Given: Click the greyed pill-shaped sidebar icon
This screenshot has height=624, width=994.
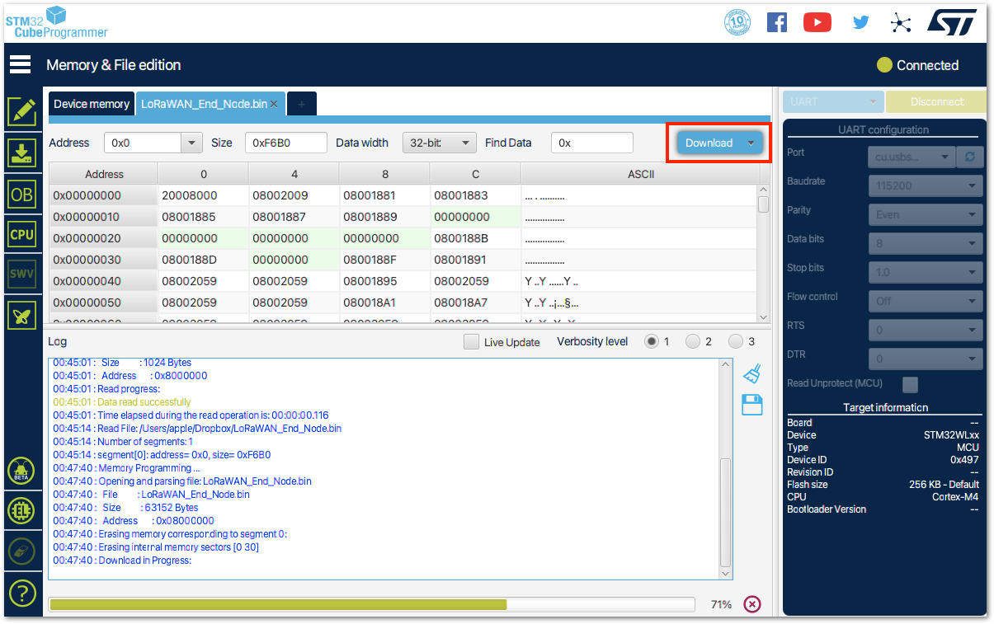Looking at the screenshot, I should pos(21,551).
